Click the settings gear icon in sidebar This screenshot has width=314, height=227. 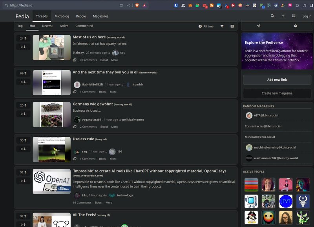pyautogui.click(x=296, y=26)
